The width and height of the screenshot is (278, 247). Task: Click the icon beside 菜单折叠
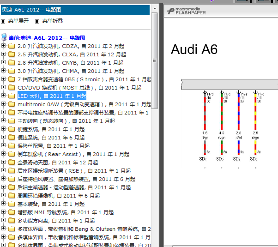[x=37, y=21]
